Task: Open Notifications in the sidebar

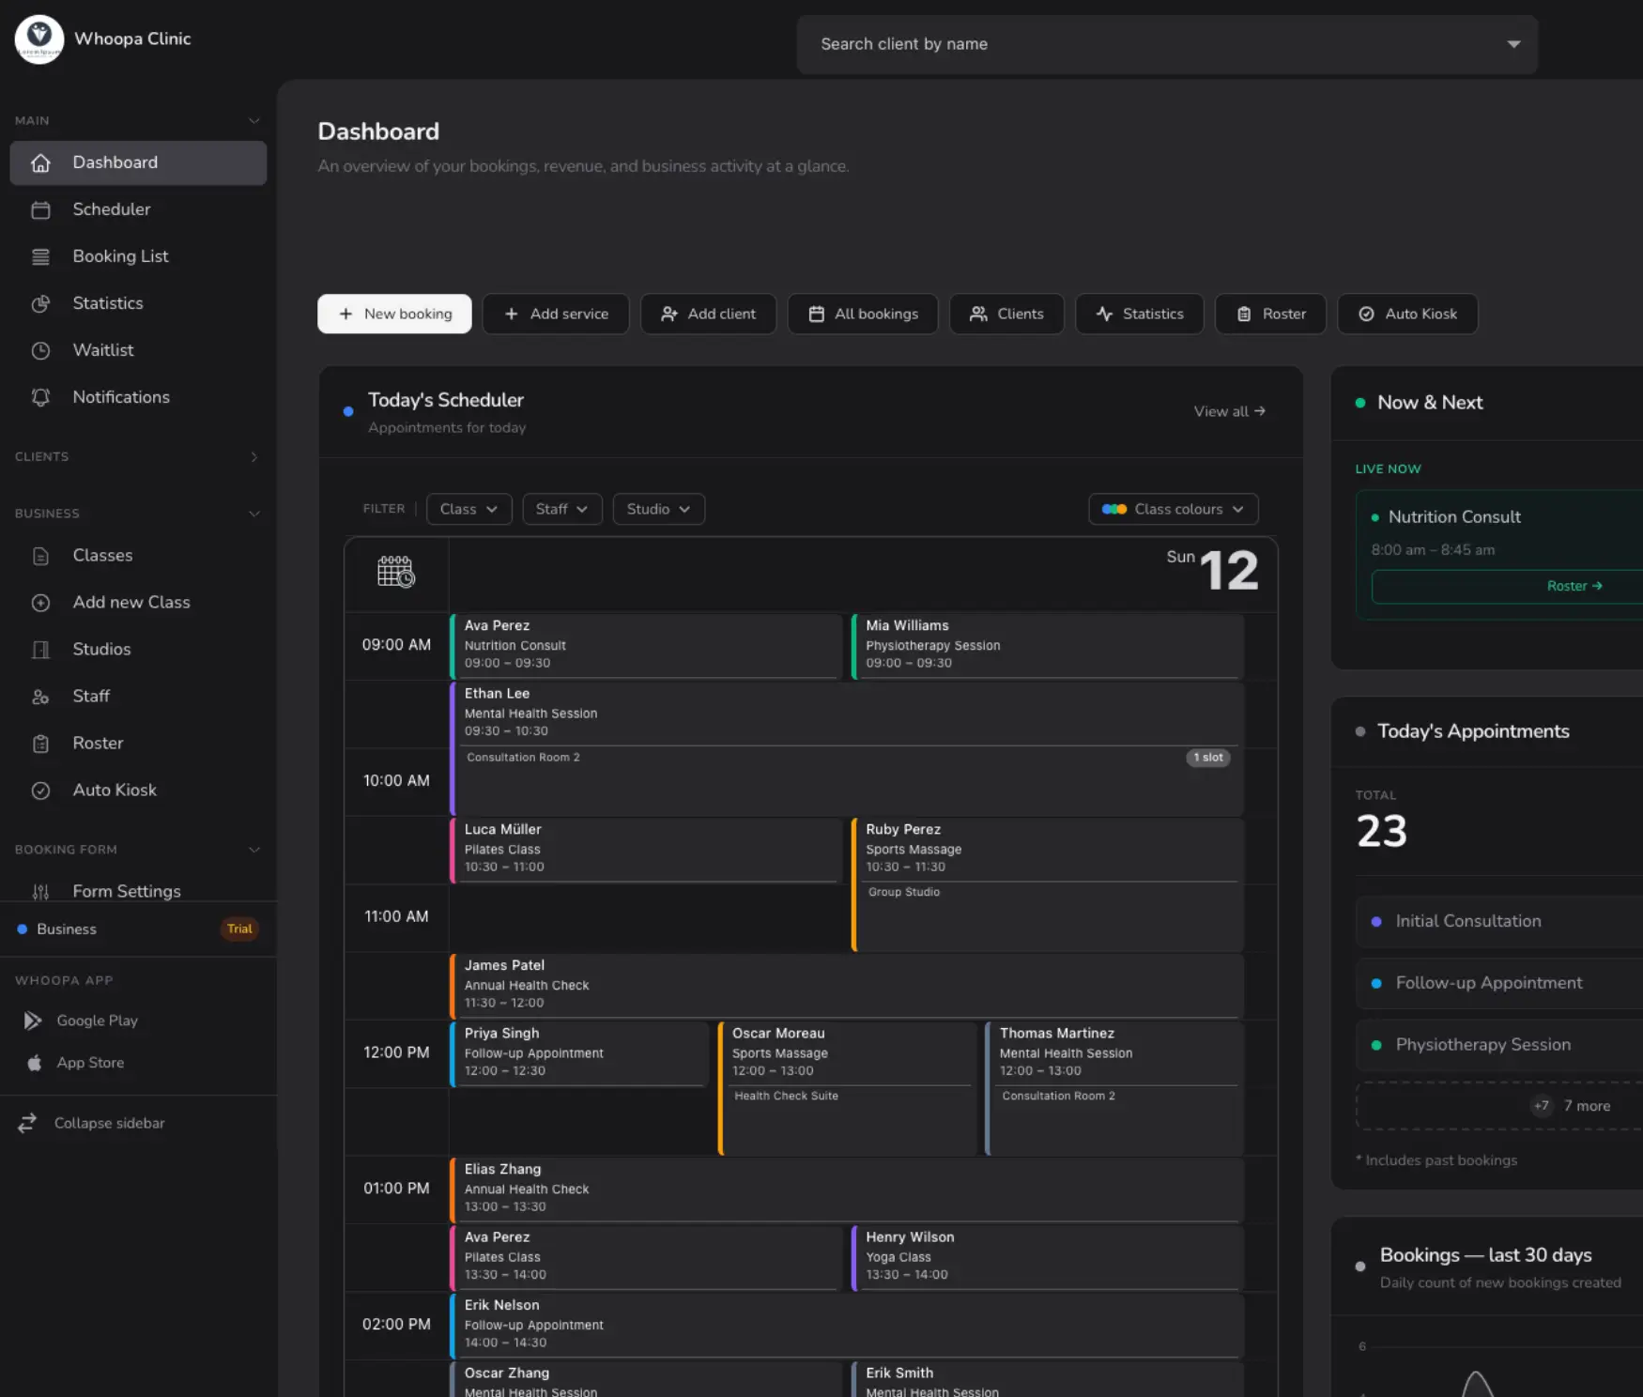Action: coord(138,397)
